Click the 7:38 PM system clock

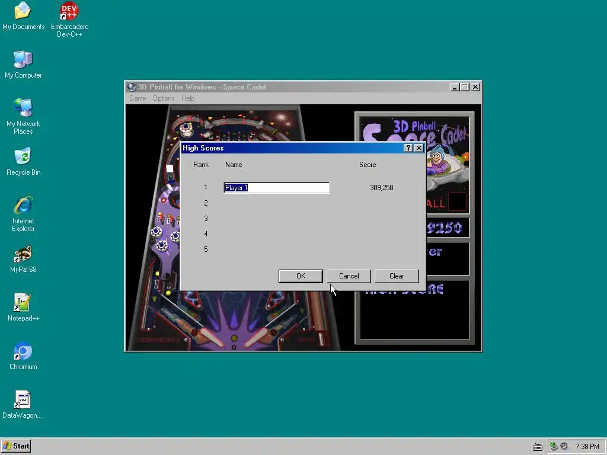[x=587, y=447]
